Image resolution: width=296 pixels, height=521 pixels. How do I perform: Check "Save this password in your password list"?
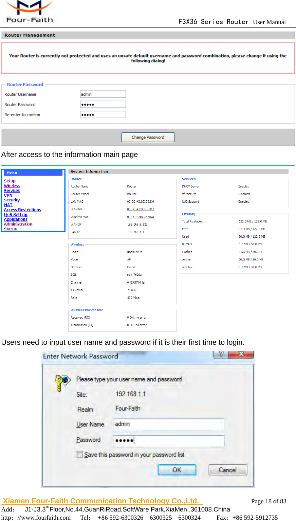[x=79, y=454]
